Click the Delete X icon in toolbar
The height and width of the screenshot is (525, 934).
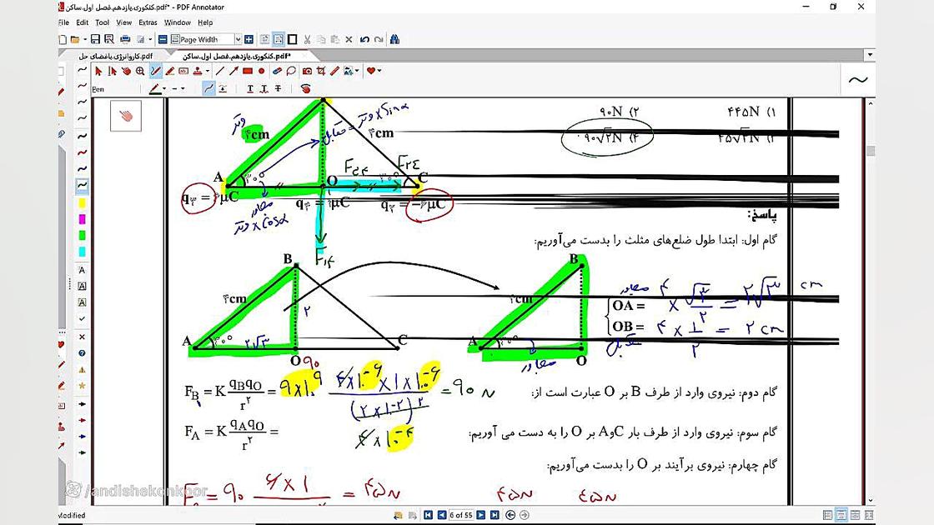coord(349,39)
